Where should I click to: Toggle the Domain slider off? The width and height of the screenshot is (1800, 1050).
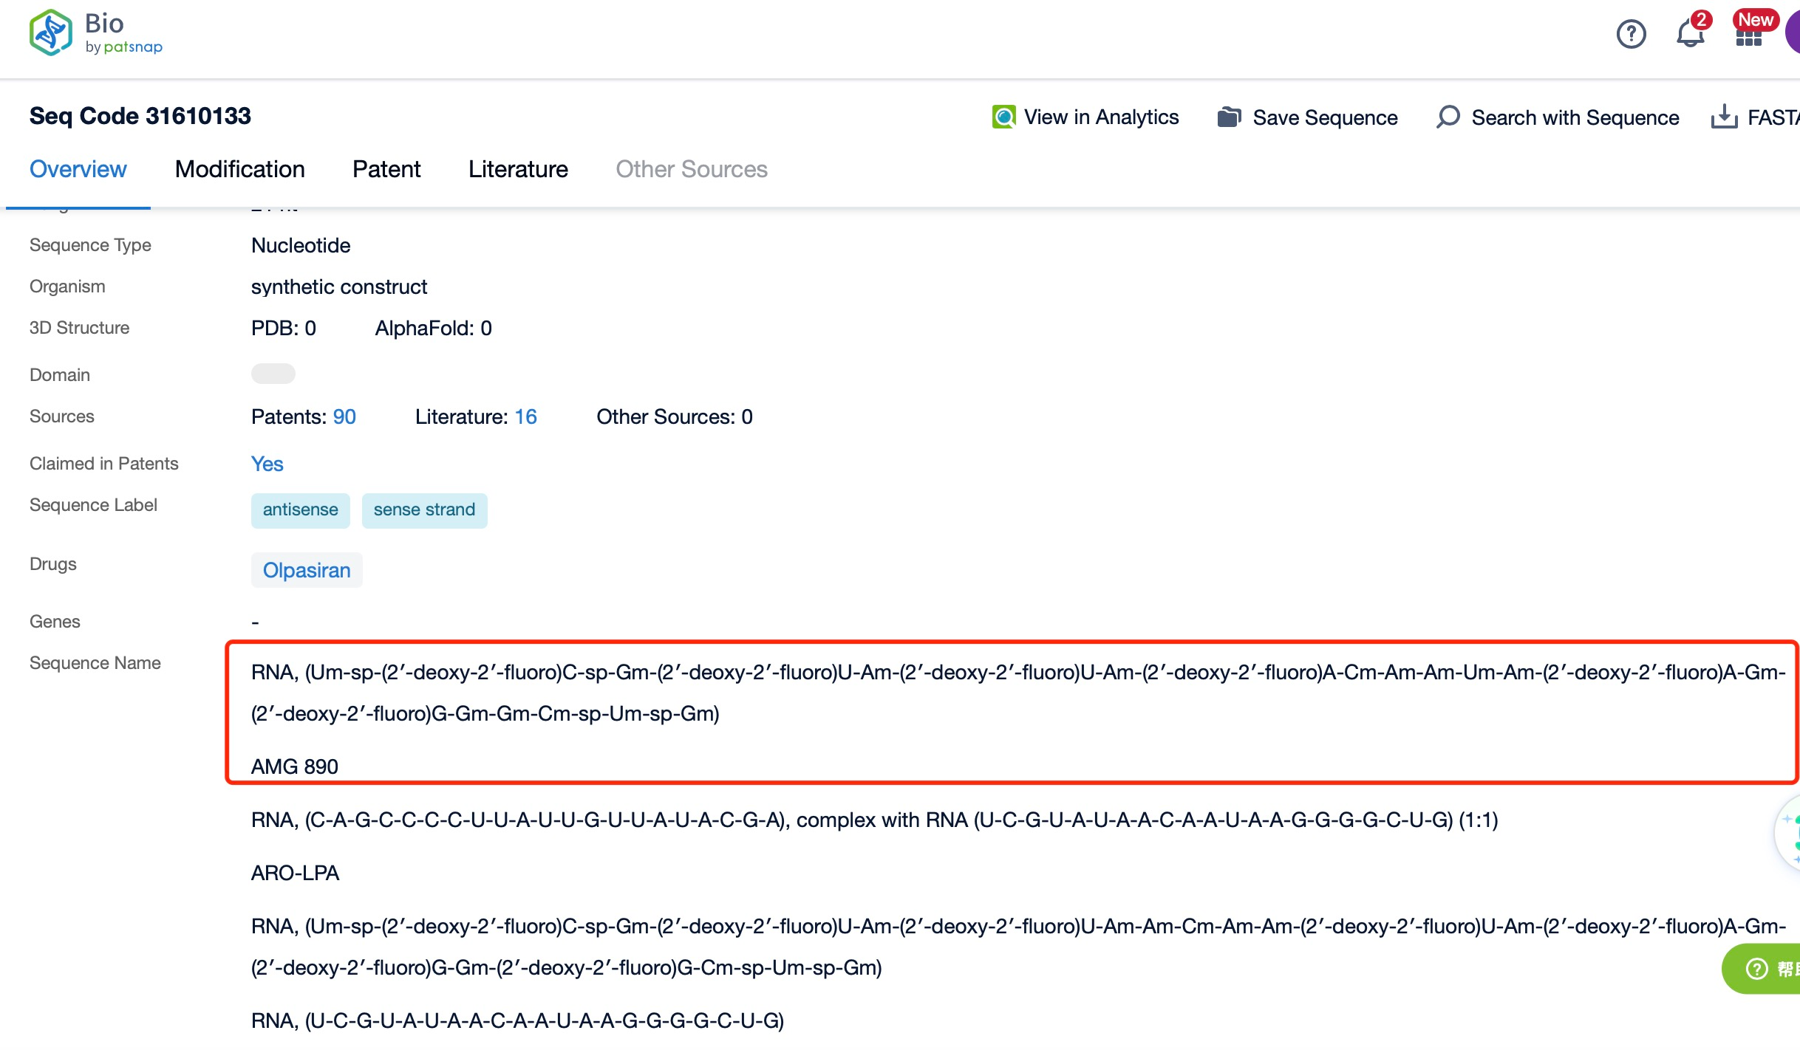(x=273, y=374)
